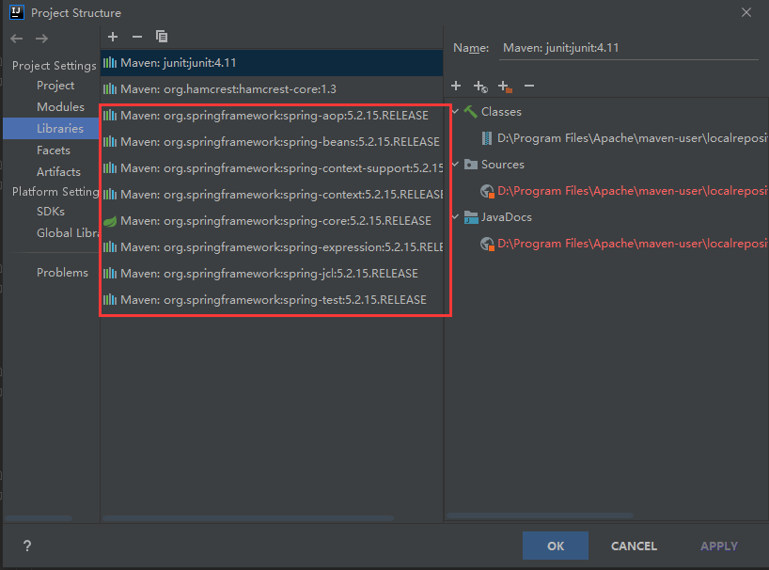Image resolution: width=769 pixels, height=570 pixels.
Task: Add a new project library with plus
Action: (x=113, y=37)
